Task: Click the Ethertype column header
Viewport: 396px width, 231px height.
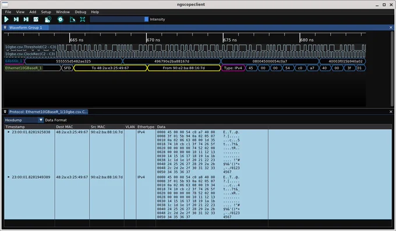Action: tap(146, 127)
